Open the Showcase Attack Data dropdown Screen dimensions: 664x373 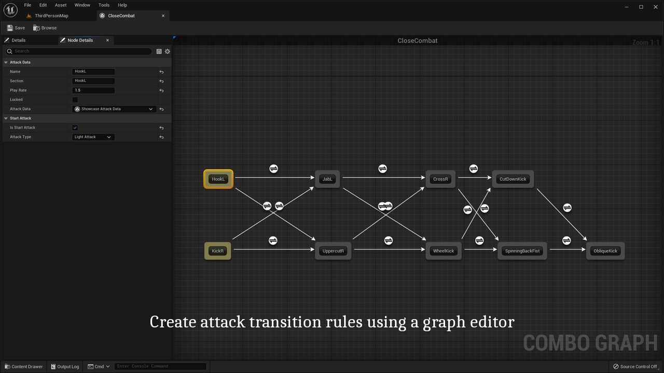pos(114,109)
